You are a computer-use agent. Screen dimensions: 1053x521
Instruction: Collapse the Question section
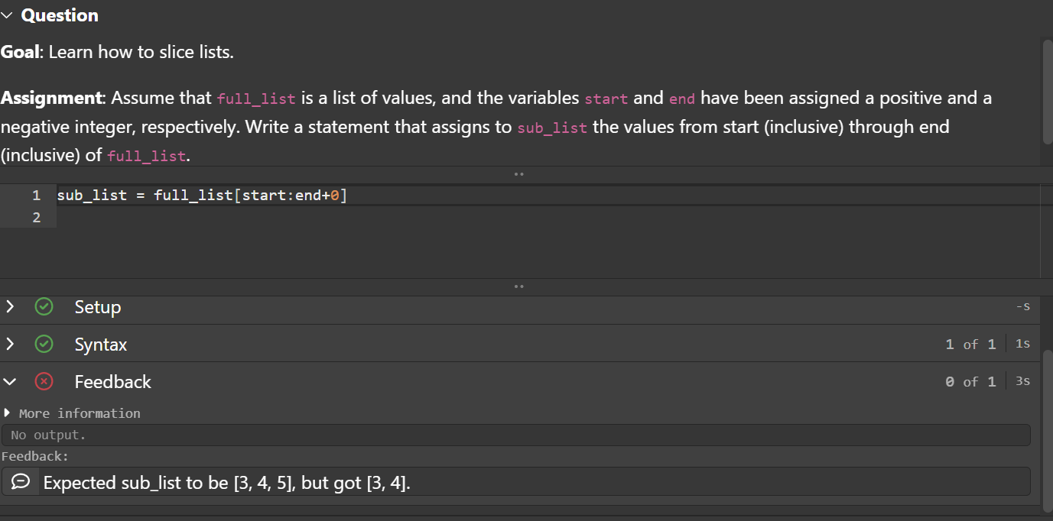pos(8,15)
